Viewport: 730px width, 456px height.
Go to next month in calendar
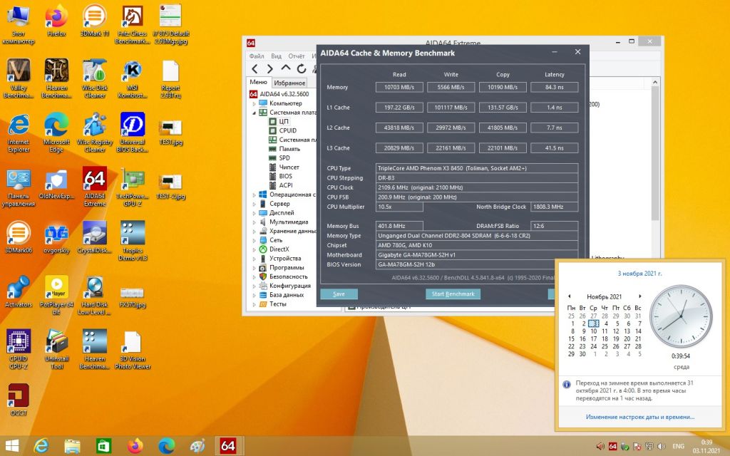click(640, 296)
